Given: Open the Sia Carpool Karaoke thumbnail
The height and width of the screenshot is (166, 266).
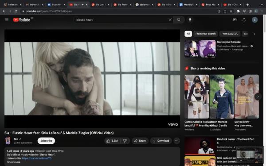Looking at the screenshot, I should (x=200, y=49).
